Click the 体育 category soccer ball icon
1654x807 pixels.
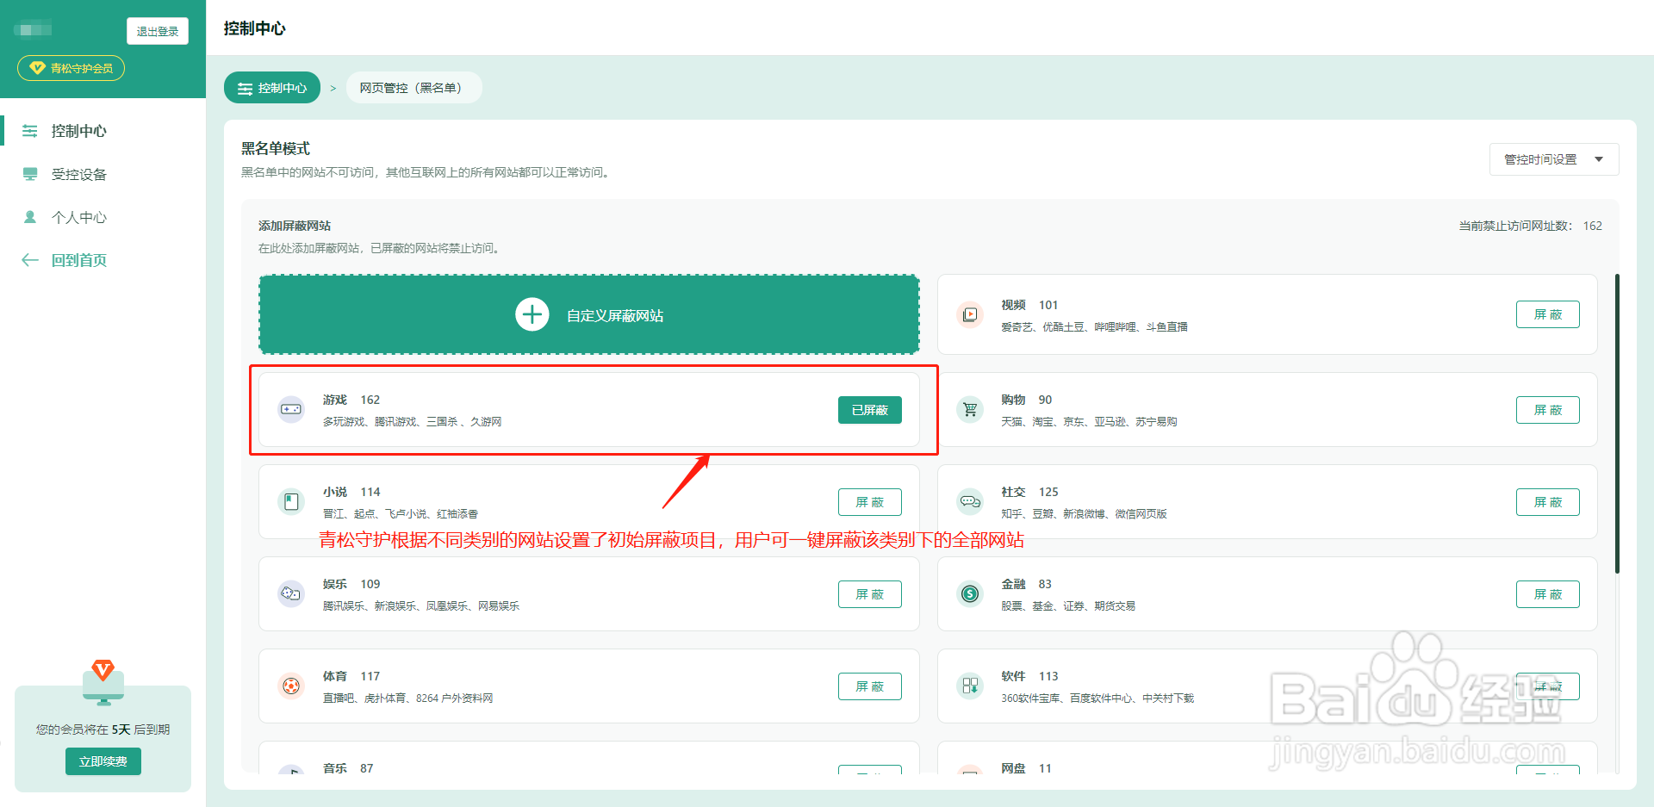pos(291,686)
